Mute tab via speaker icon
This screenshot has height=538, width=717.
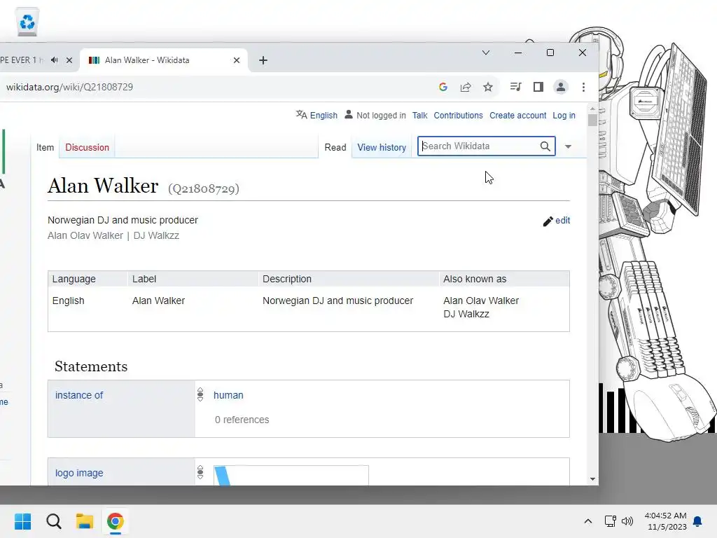55,60
